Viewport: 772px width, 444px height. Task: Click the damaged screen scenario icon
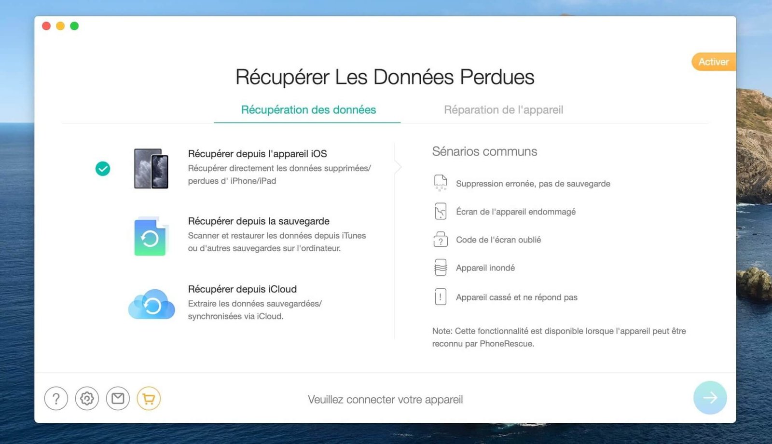click(x=441, y=211)
